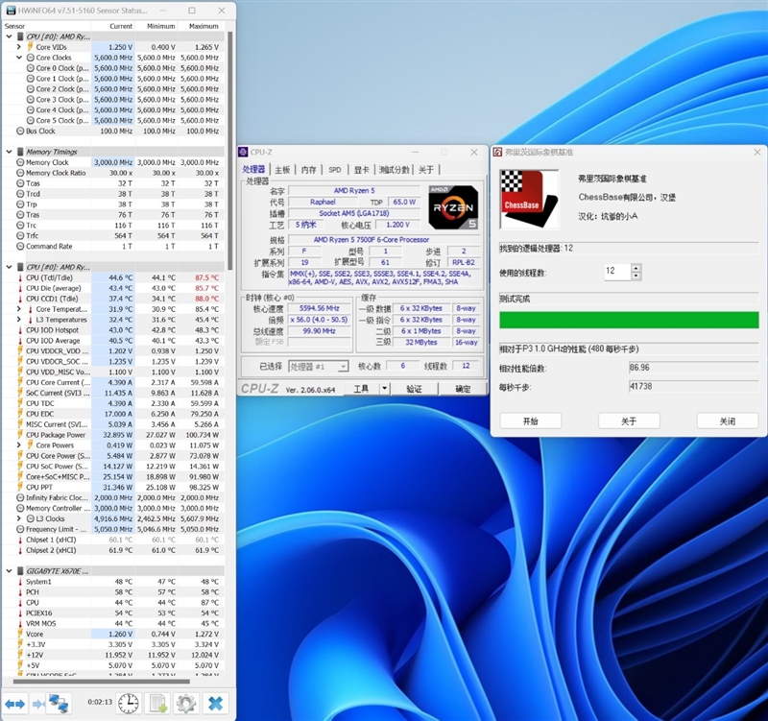Collapse the Core Clocks subtree

pyautogui.click(x=19, y=58)
